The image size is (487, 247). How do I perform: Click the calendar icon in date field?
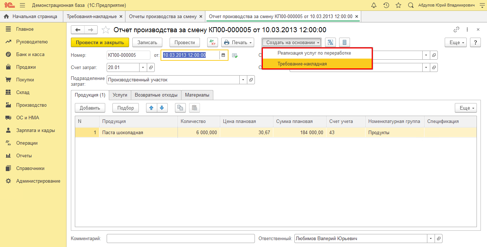click(223, 55)
